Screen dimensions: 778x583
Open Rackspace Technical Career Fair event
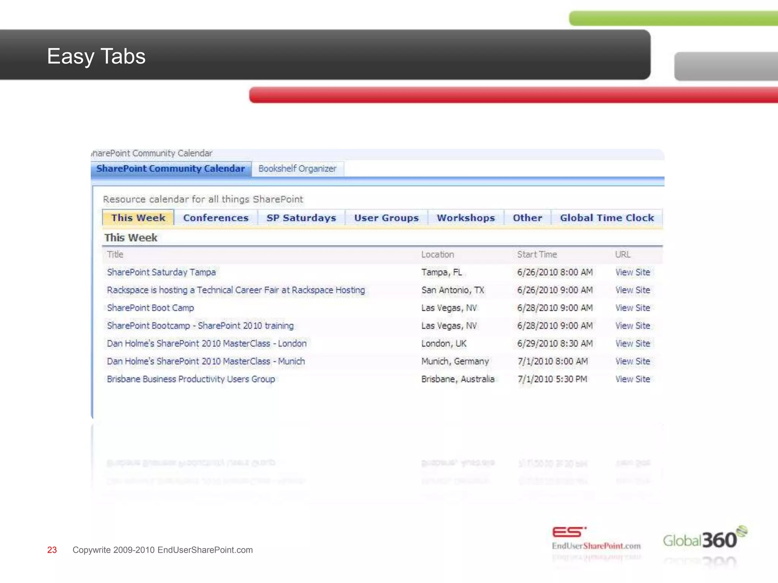click(236, 290)
